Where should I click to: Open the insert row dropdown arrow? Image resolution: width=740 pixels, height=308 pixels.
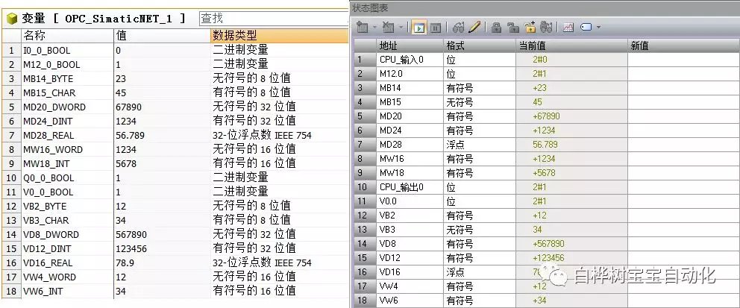pos(374,28)
